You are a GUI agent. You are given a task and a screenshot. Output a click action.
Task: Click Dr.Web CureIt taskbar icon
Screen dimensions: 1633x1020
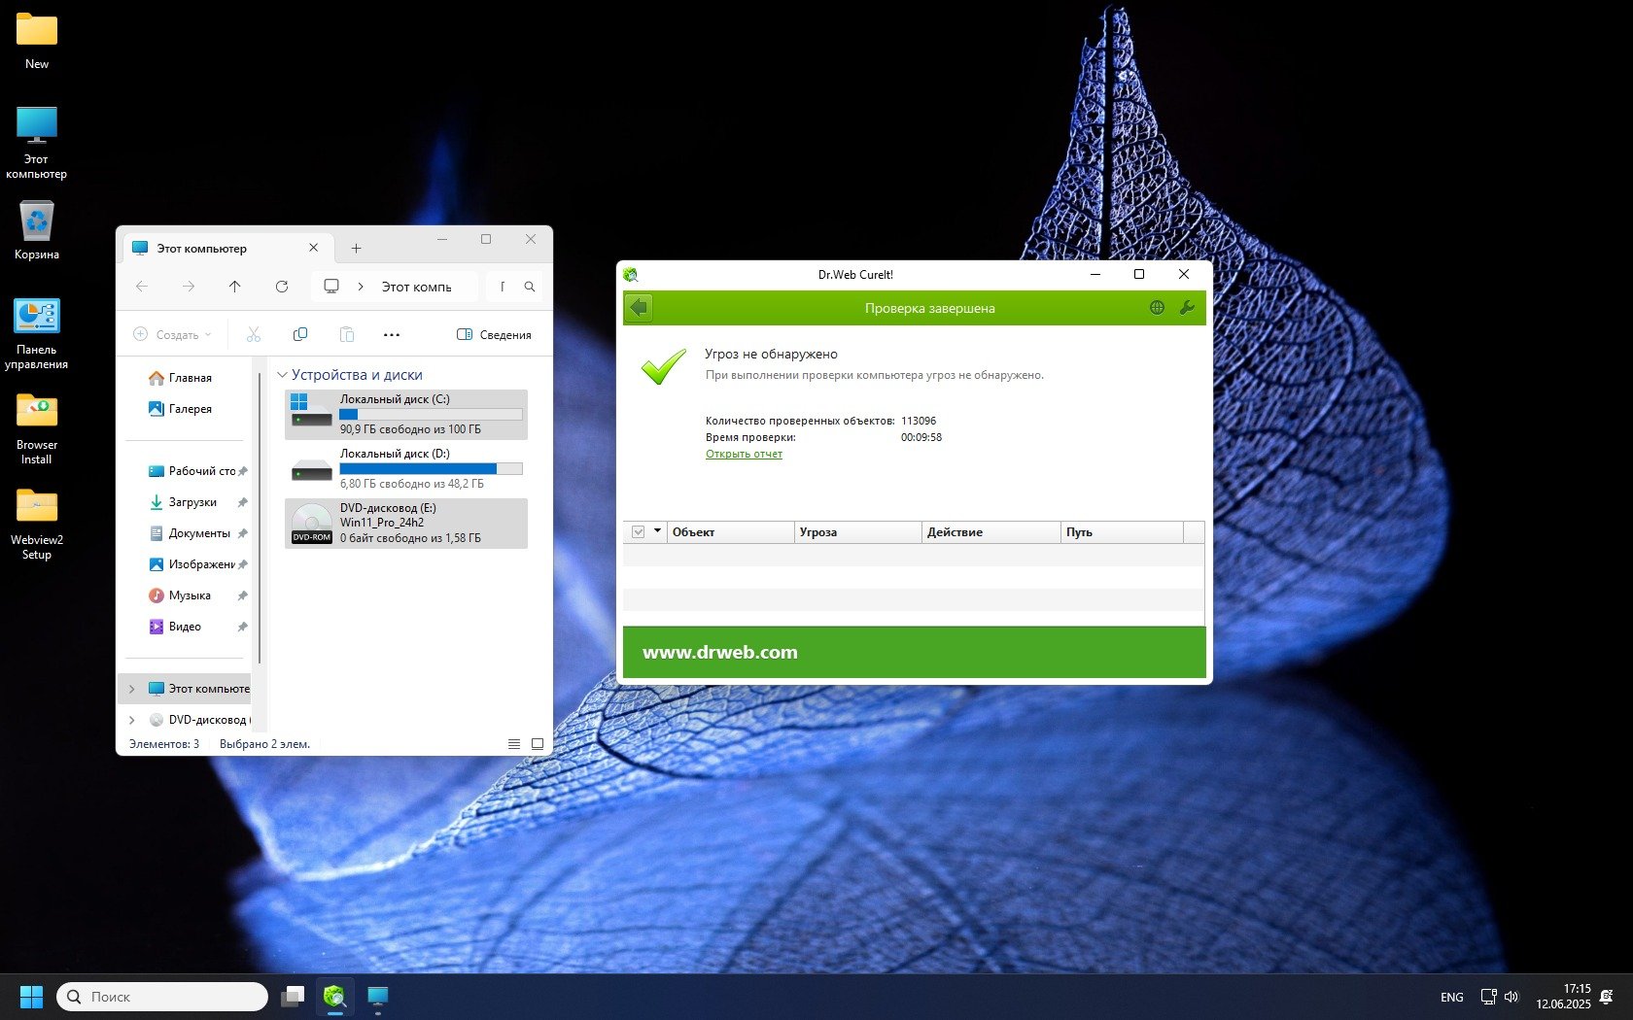(335, 997)
